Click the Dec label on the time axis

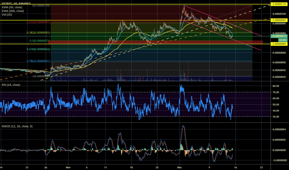click(x=180, y=168)
